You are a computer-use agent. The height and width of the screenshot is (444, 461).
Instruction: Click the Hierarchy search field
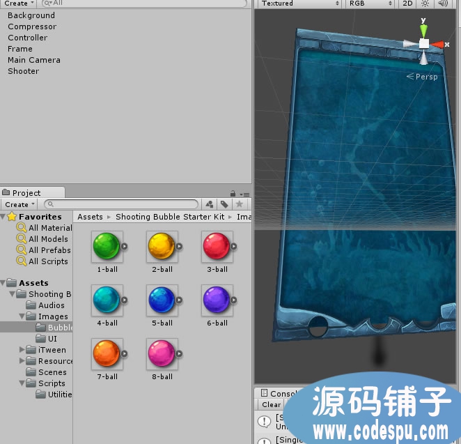(x=144, y=3)
